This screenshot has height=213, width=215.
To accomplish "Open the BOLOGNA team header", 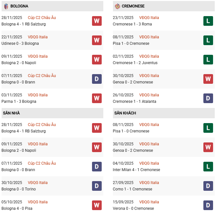I will (x=19, y=6).
